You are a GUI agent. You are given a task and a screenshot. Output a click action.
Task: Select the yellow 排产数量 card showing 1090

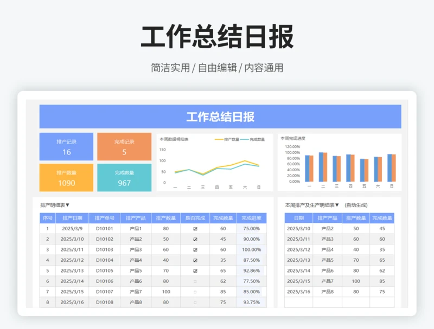(x=66, y=178)
